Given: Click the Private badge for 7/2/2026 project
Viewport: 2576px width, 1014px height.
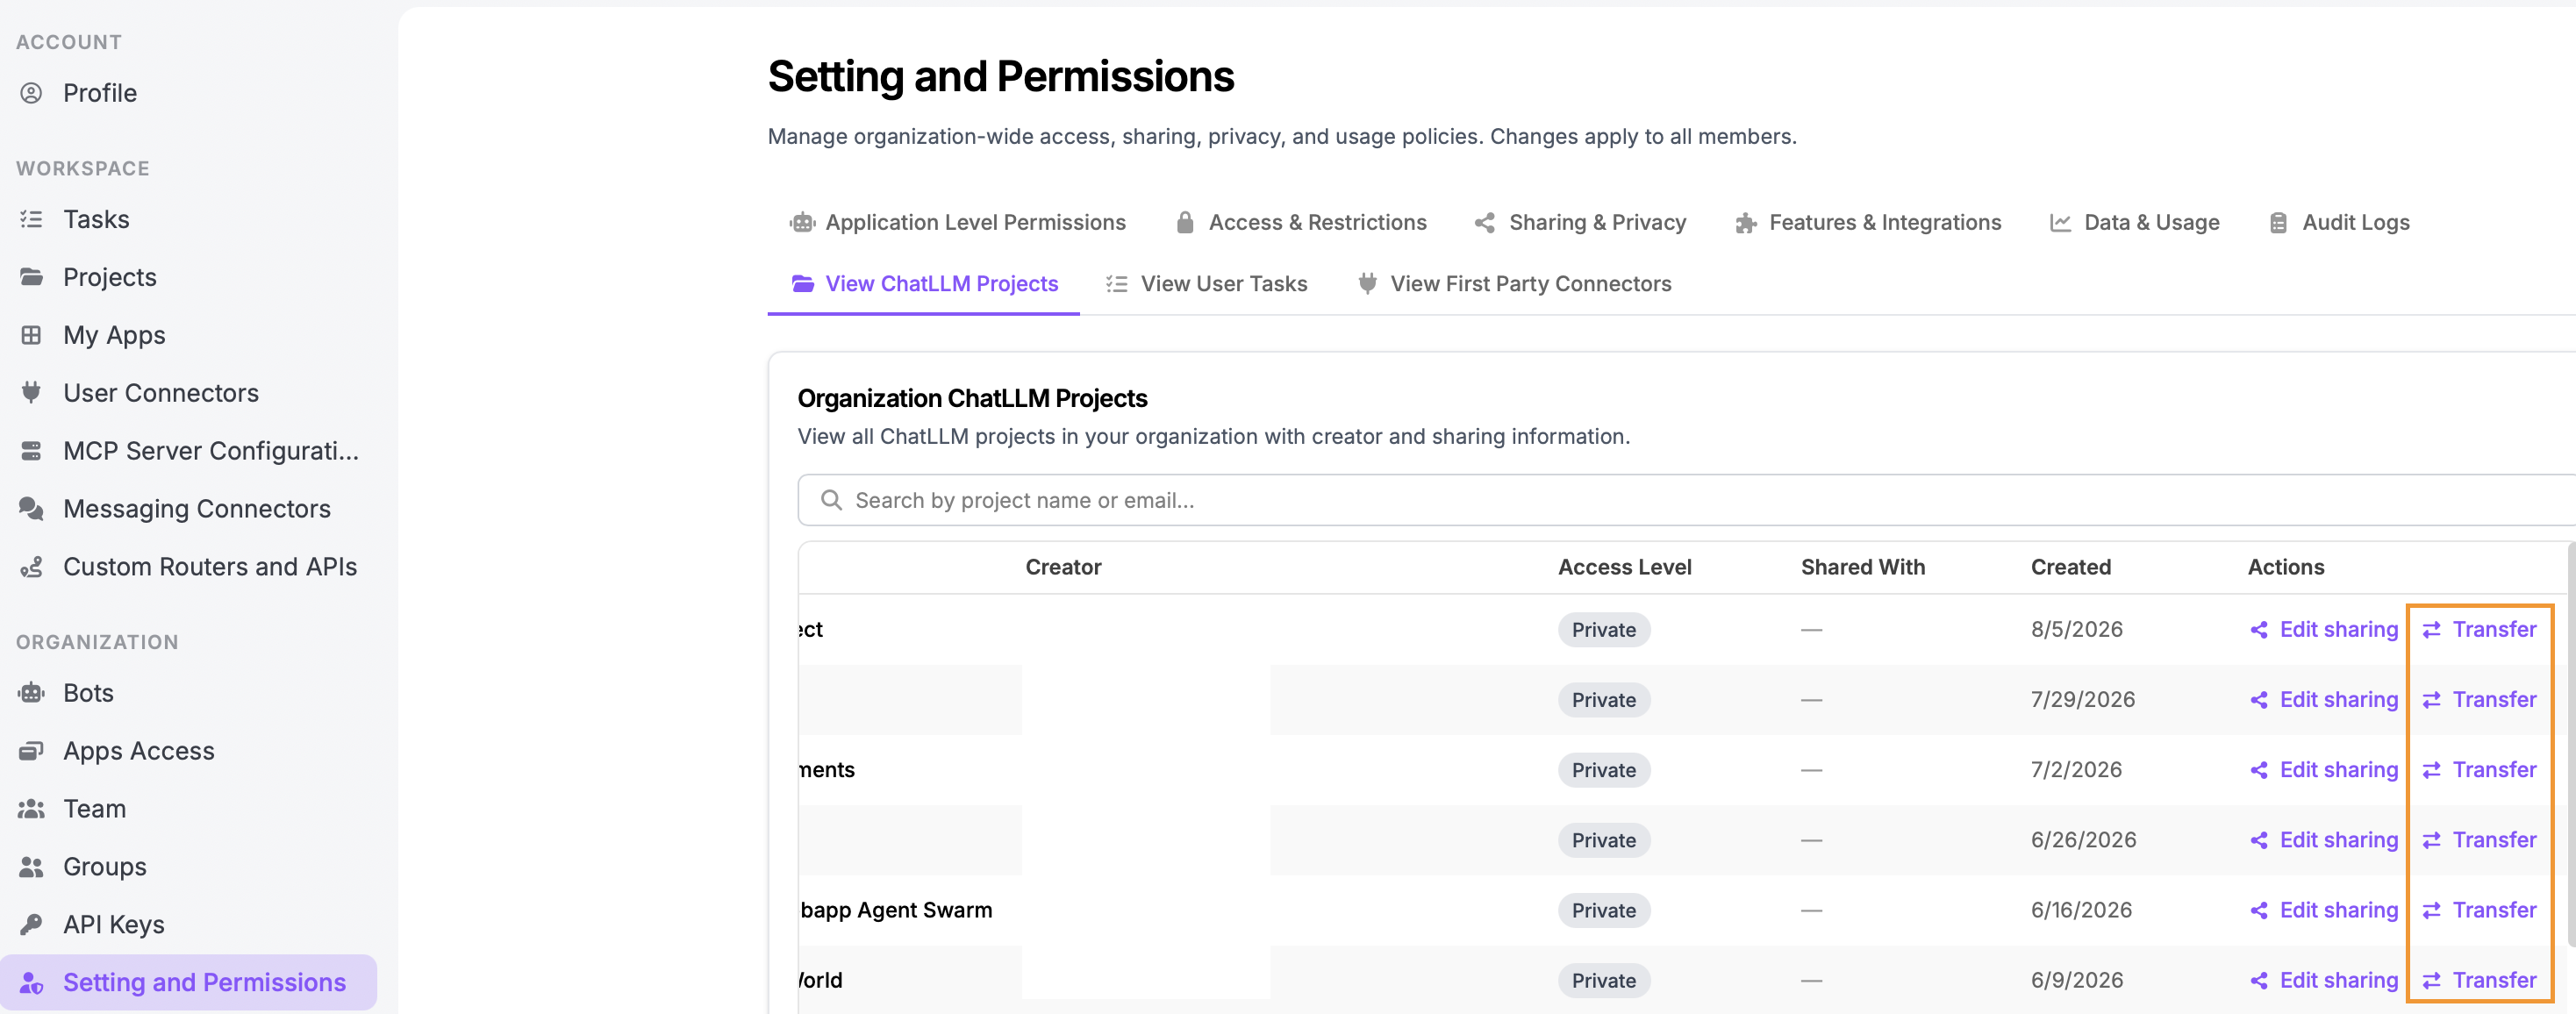Looking at the screenshot, I should pos(1604,770).
